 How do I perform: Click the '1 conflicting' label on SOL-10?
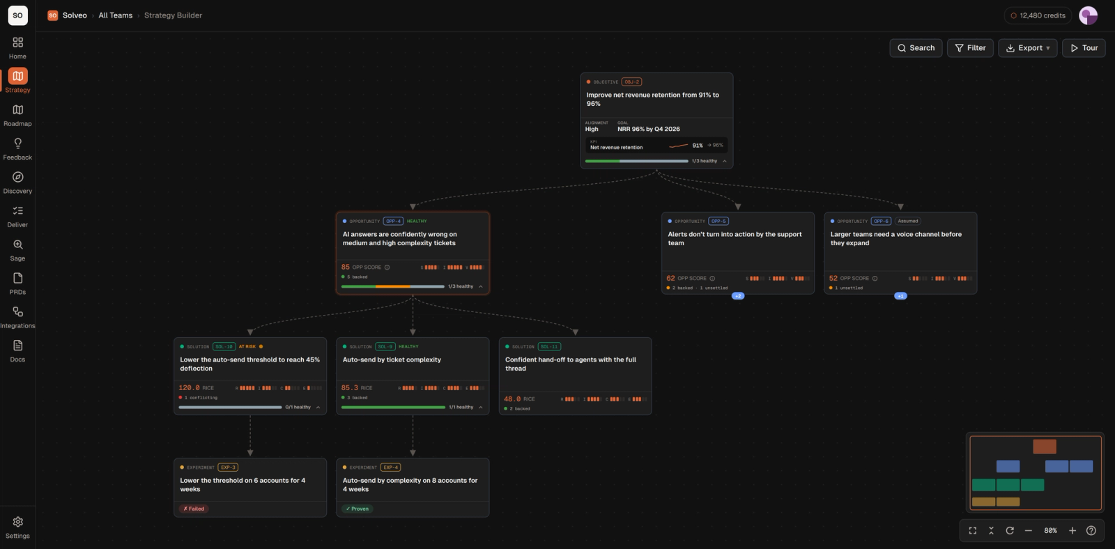pos(201,398)
